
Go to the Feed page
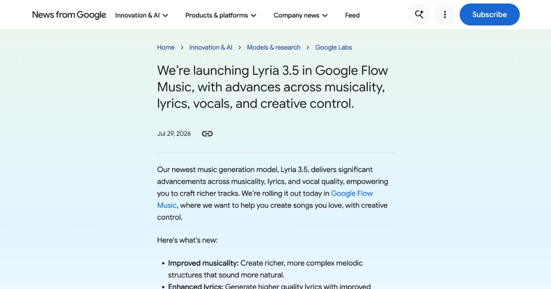pyautogui.click(x=352, y=15)
